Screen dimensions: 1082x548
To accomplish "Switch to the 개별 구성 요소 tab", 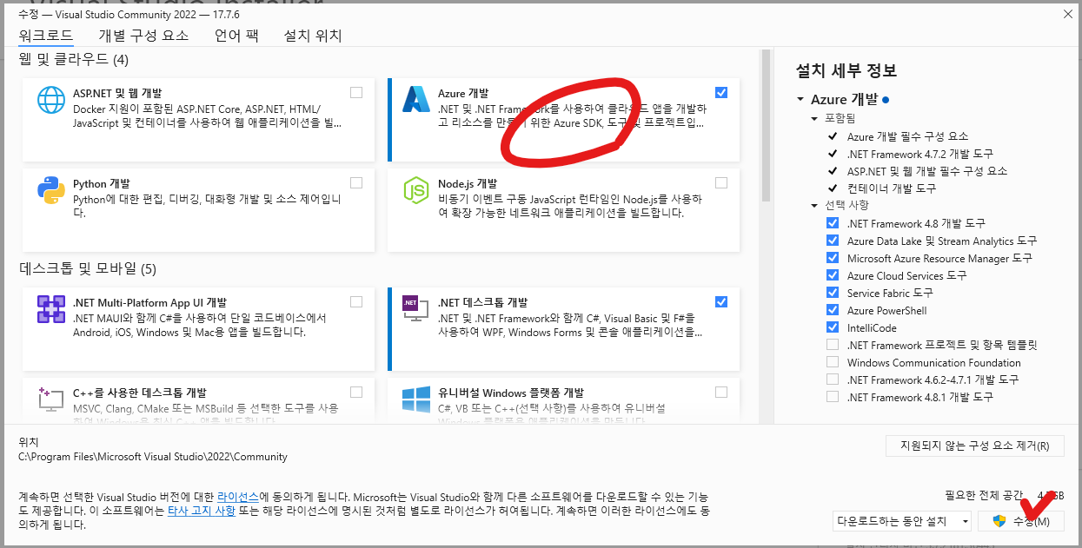I will click(143, 36).
